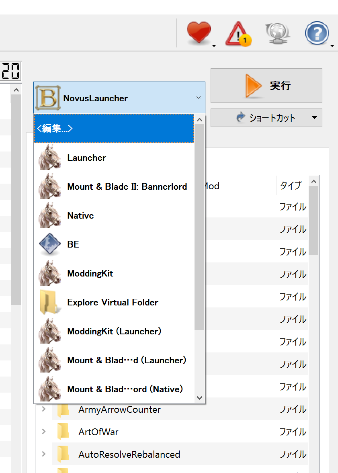Select the AutoResolveRebalanced tree row

click(x=172, y=454)
